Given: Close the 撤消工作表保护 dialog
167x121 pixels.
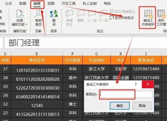Looking at the screenshot, I should (x=148, y=84).
